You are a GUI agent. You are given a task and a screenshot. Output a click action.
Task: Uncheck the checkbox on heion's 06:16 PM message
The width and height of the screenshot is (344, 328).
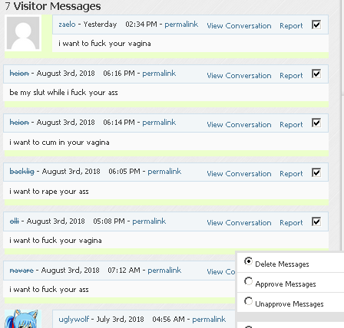pos(316,74)
